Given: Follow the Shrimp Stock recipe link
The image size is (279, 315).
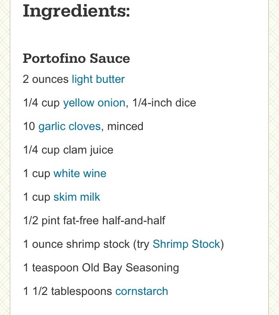Looking at the screenshot, I should pyautogui.click(x=186, y=244).
